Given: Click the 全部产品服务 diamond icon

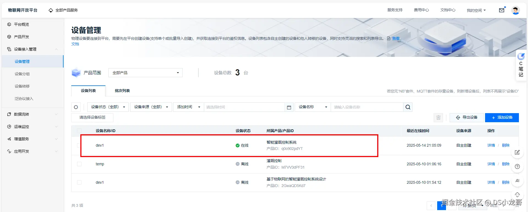Looking at the screenshot, I should tap(51, 10).
